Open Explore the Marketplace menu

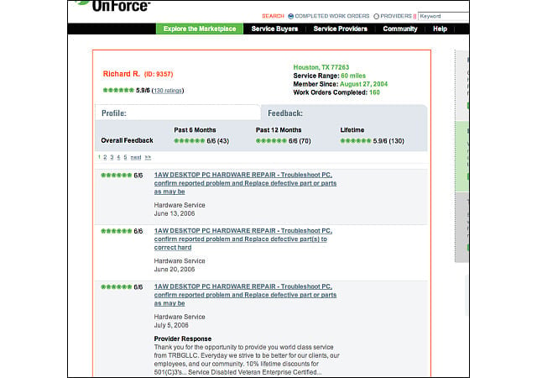coord(200,29)
